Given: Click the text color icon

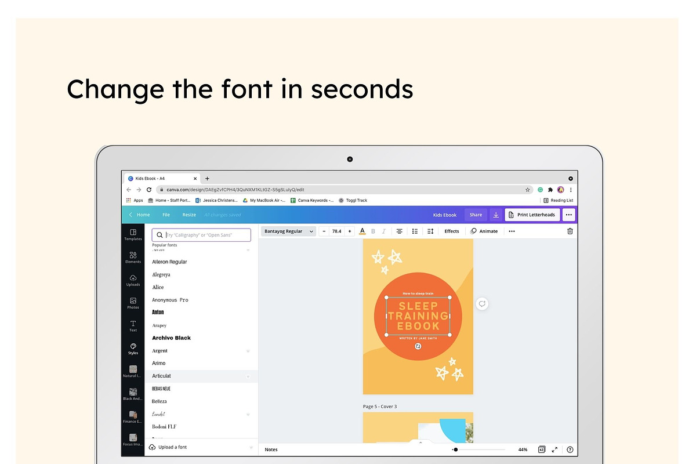Looking at the screenshot, I should coord(362,231).
